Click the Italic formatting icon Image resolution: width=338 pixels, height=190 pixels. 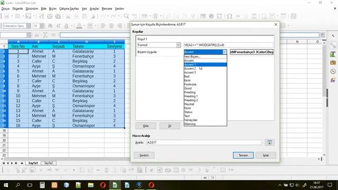[58, 26]
